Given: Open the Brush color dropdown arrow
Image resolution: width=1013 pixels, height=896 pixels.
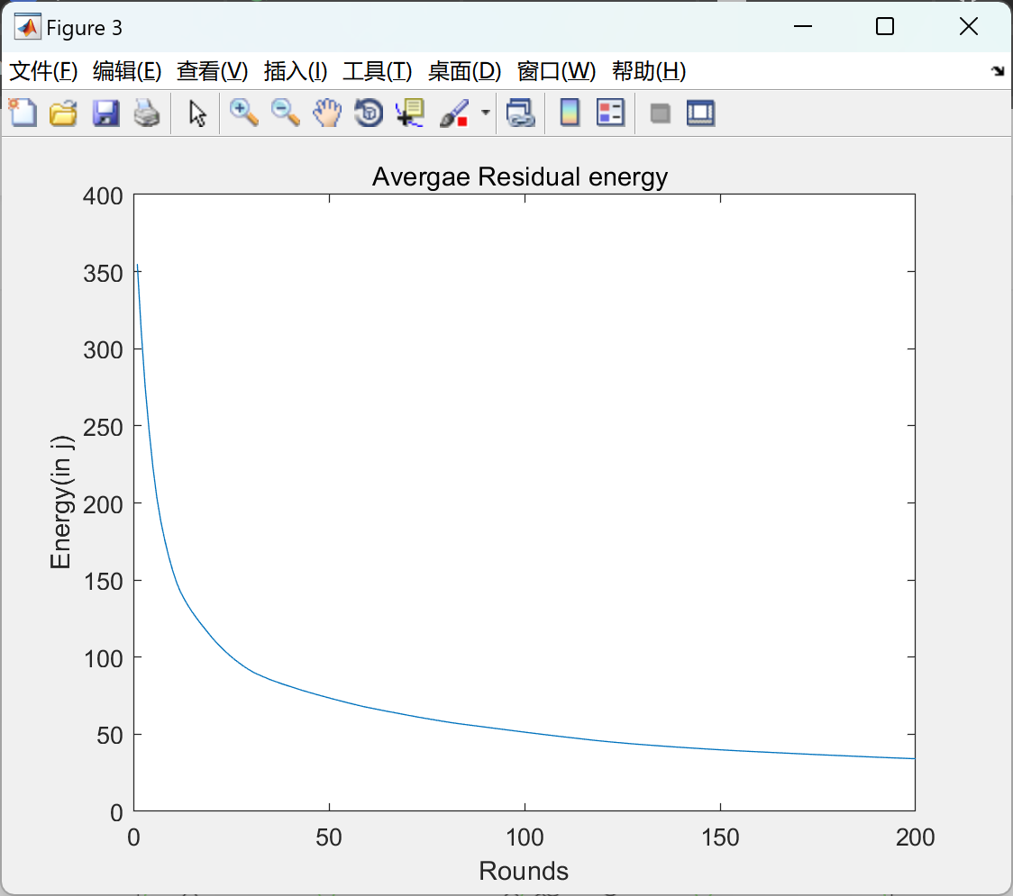Looking at the screenshot, I should (x=486, y=113).
